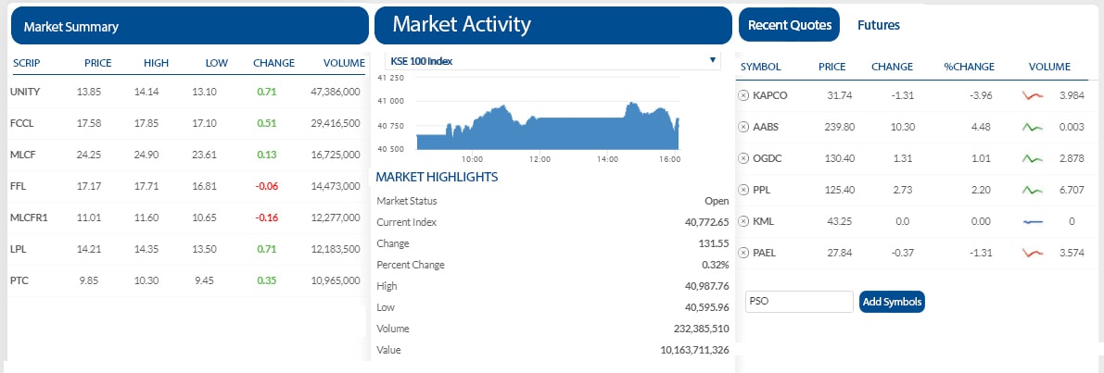
Task: Open the FCCL scrip row
Action: click(x=187, y=124)
